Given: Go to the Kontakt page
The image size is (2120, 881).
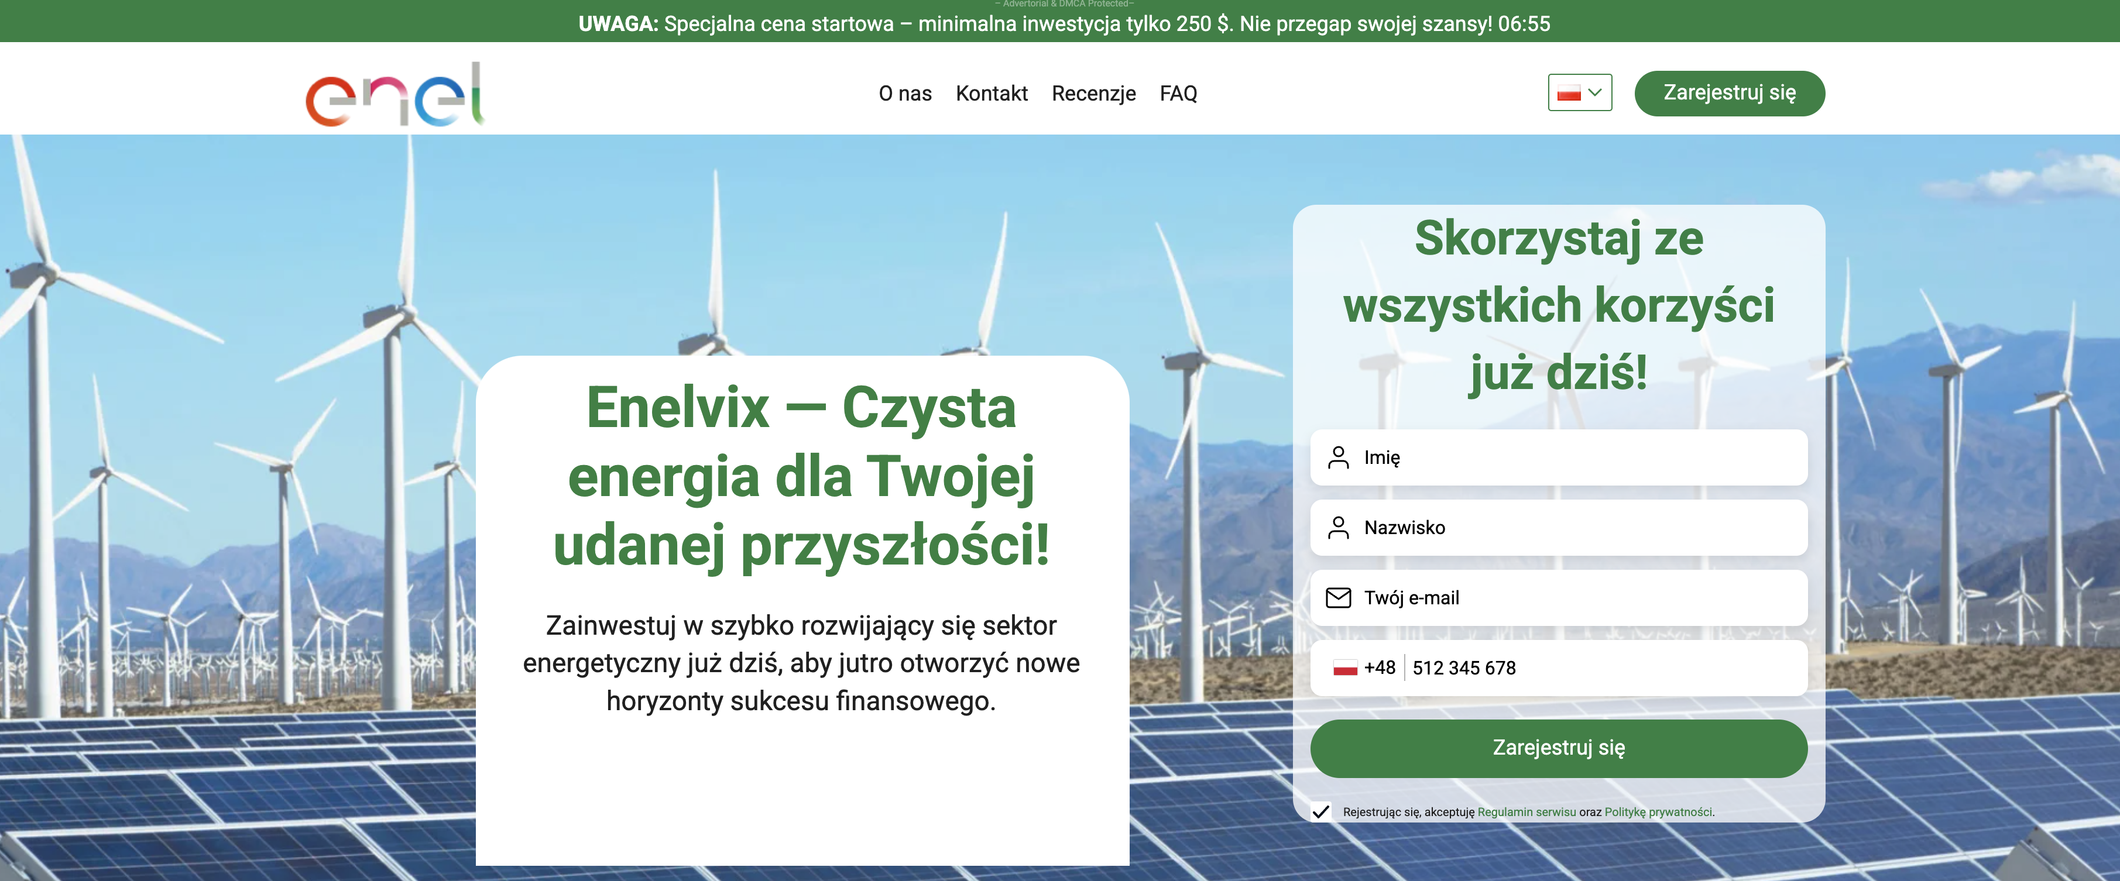Looking at the screenshot, I should 991,94.
